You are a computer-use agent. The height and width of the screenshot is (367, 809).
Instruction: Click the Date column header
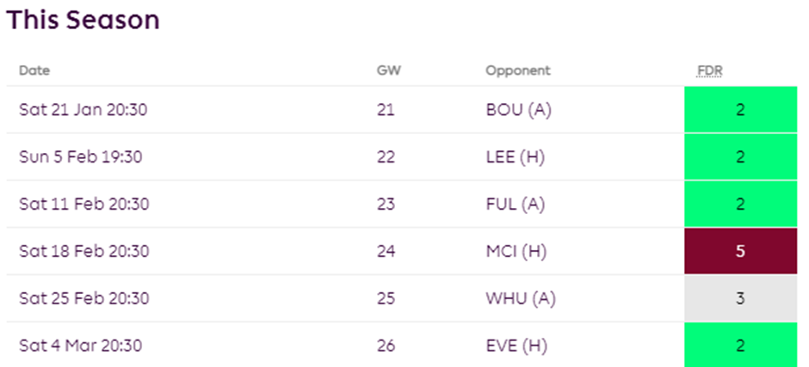click(x=34, y=70)
